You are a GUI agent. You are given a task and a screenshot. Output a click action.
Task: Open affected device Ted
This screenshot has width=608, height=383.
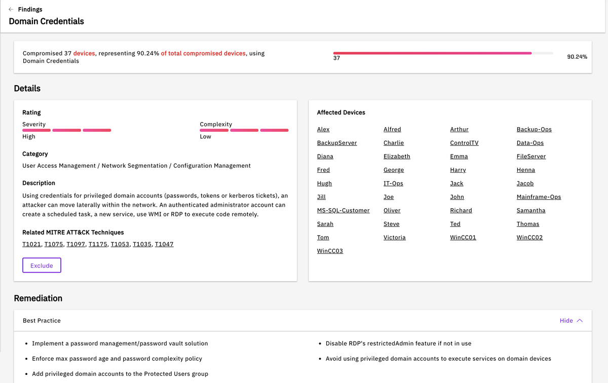point(455,224)
